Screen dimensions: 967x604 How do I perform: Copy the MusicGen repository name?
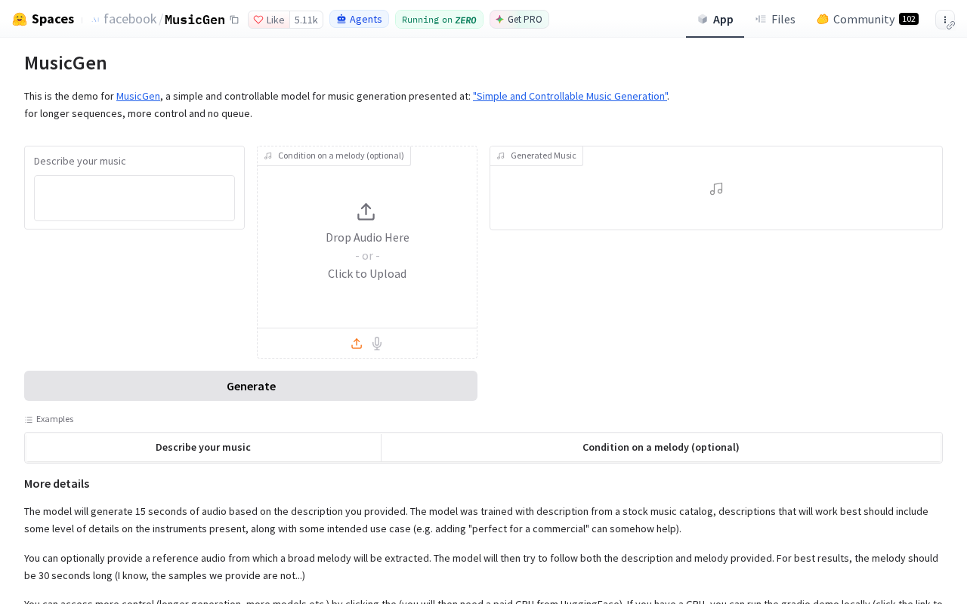(234, 20)
